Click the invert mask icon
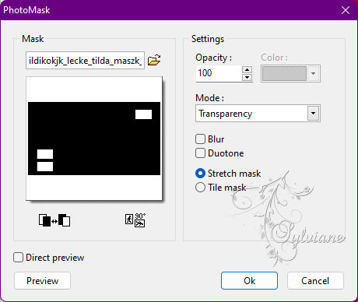Screen dimensions: 358x302 pyautogui.click(x=54, y=220)
